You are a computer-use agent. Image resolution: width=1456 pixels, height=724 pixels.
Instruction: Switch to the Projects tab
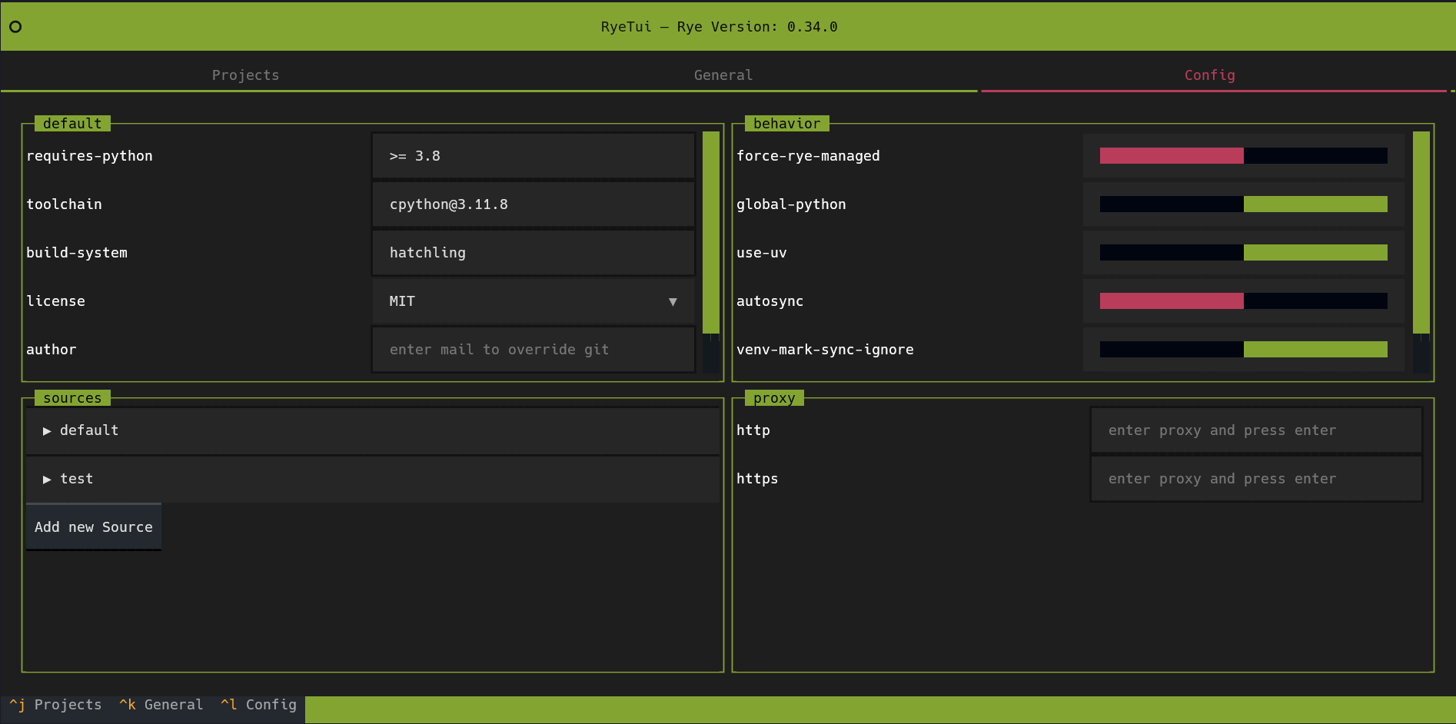tap(245, 75)
